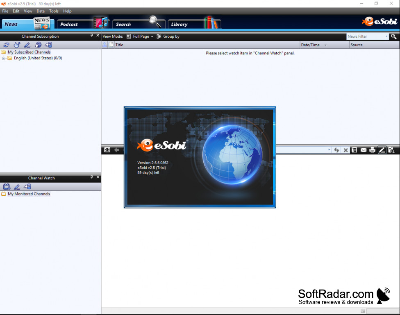This screenshot has height=315, width=400.
Task: Select My Monitored Channels folder
Action: click(x=29, y=194)
